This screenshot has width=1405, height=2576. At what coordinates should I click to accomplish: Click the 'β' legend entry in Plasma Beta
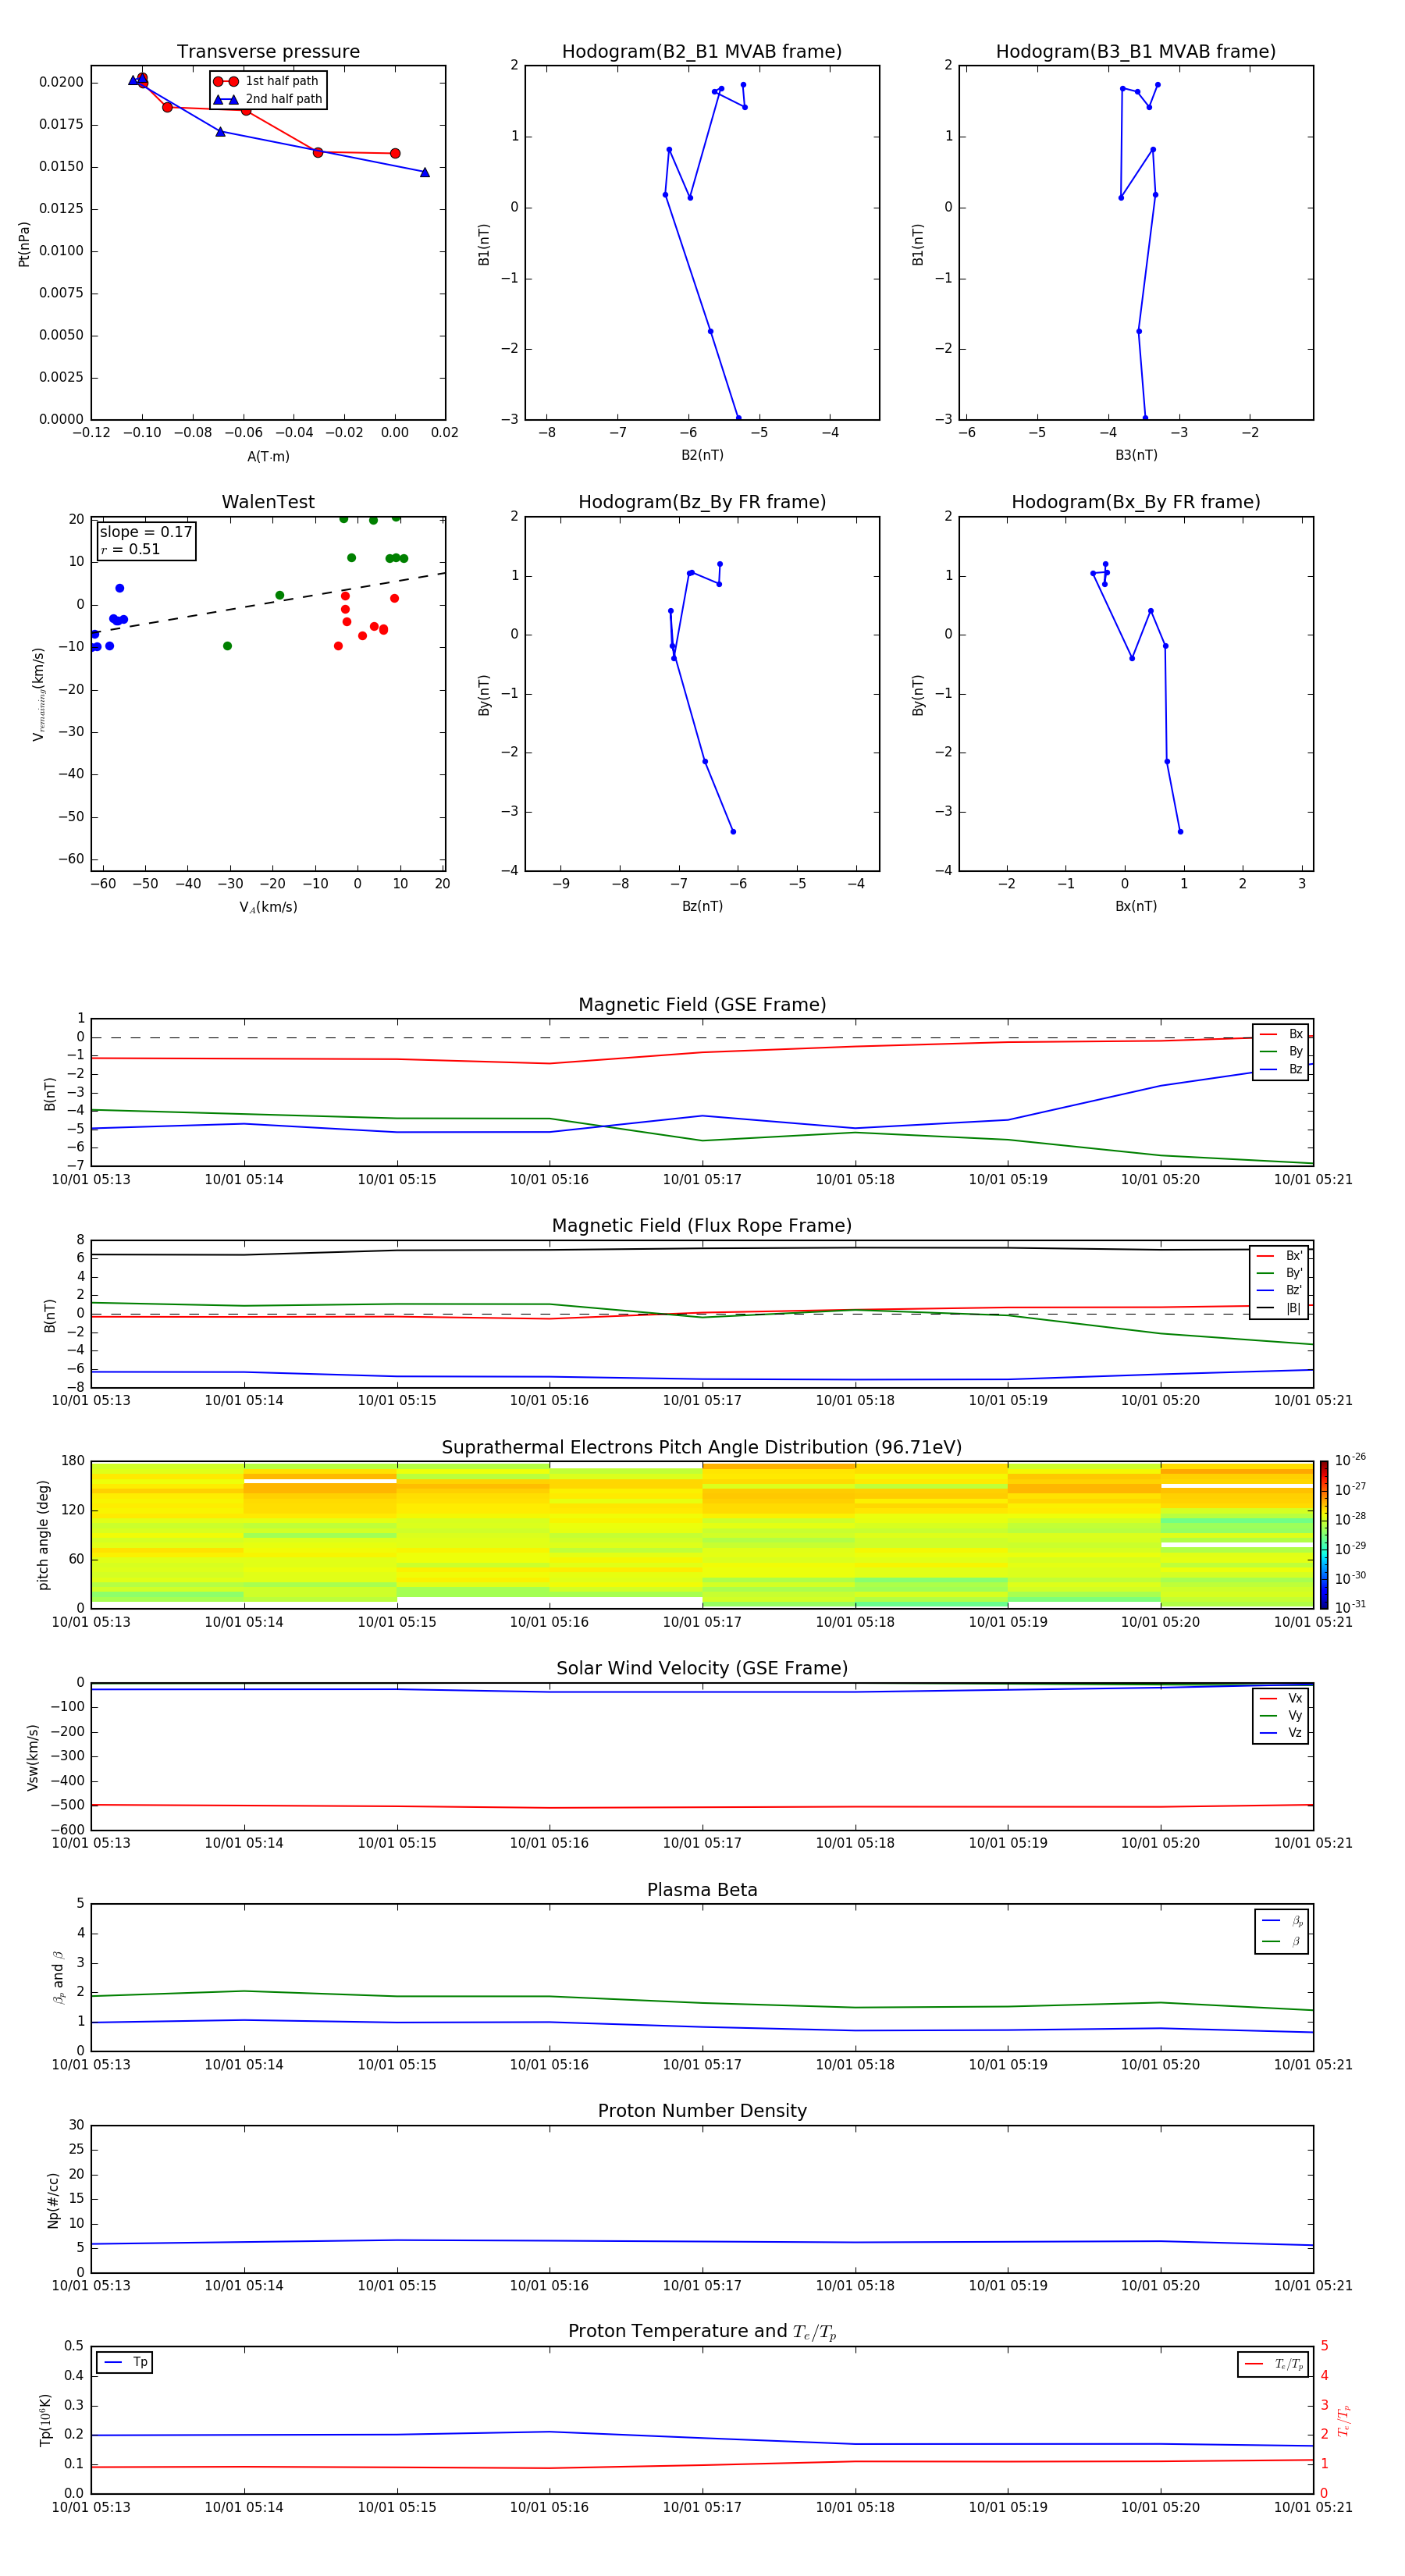(x=1282, y=1941)
